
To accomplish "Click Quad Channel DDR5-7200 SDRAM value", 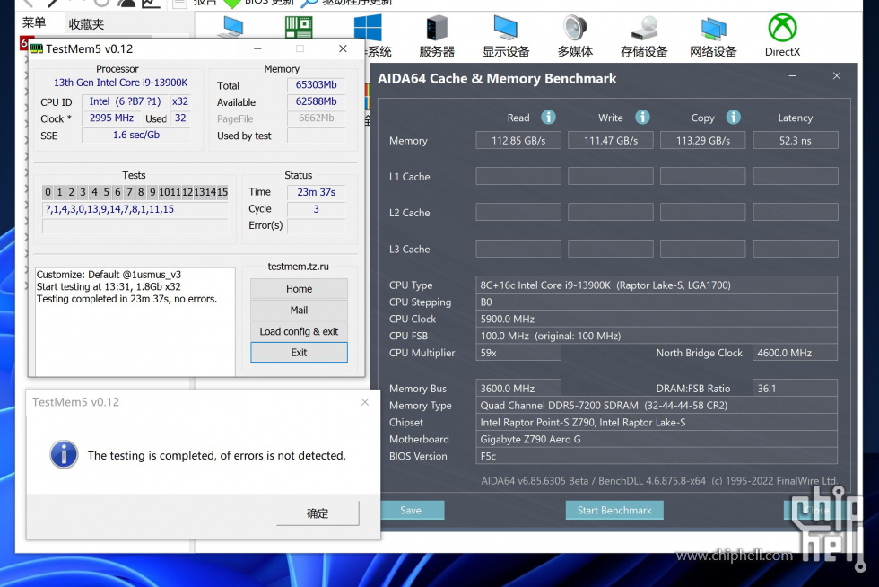I will click(x=657, y=405).
